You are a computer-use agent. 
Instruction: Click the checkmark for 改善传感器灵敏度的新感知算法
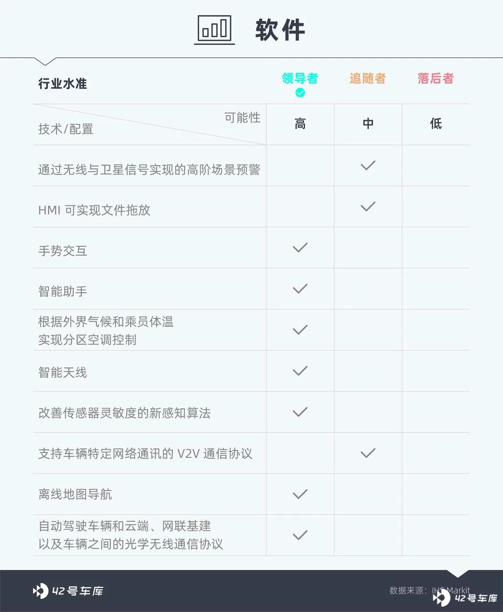point(300,412)
